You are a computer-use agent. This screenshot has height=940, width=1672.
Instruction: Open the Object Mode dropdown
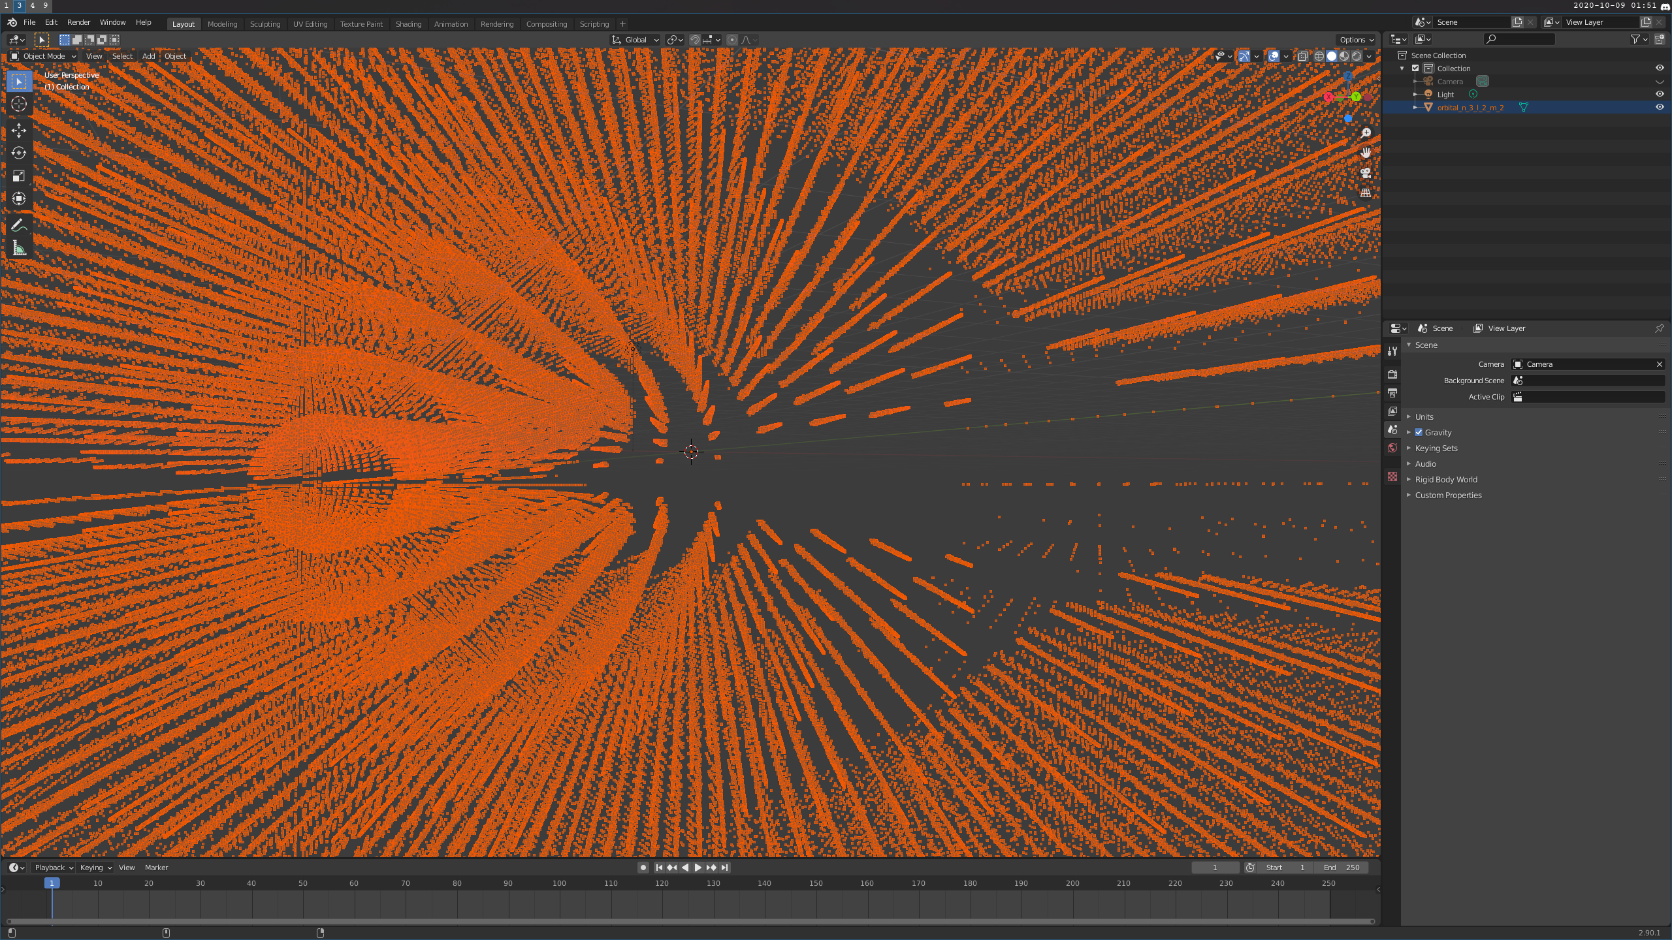43,56
